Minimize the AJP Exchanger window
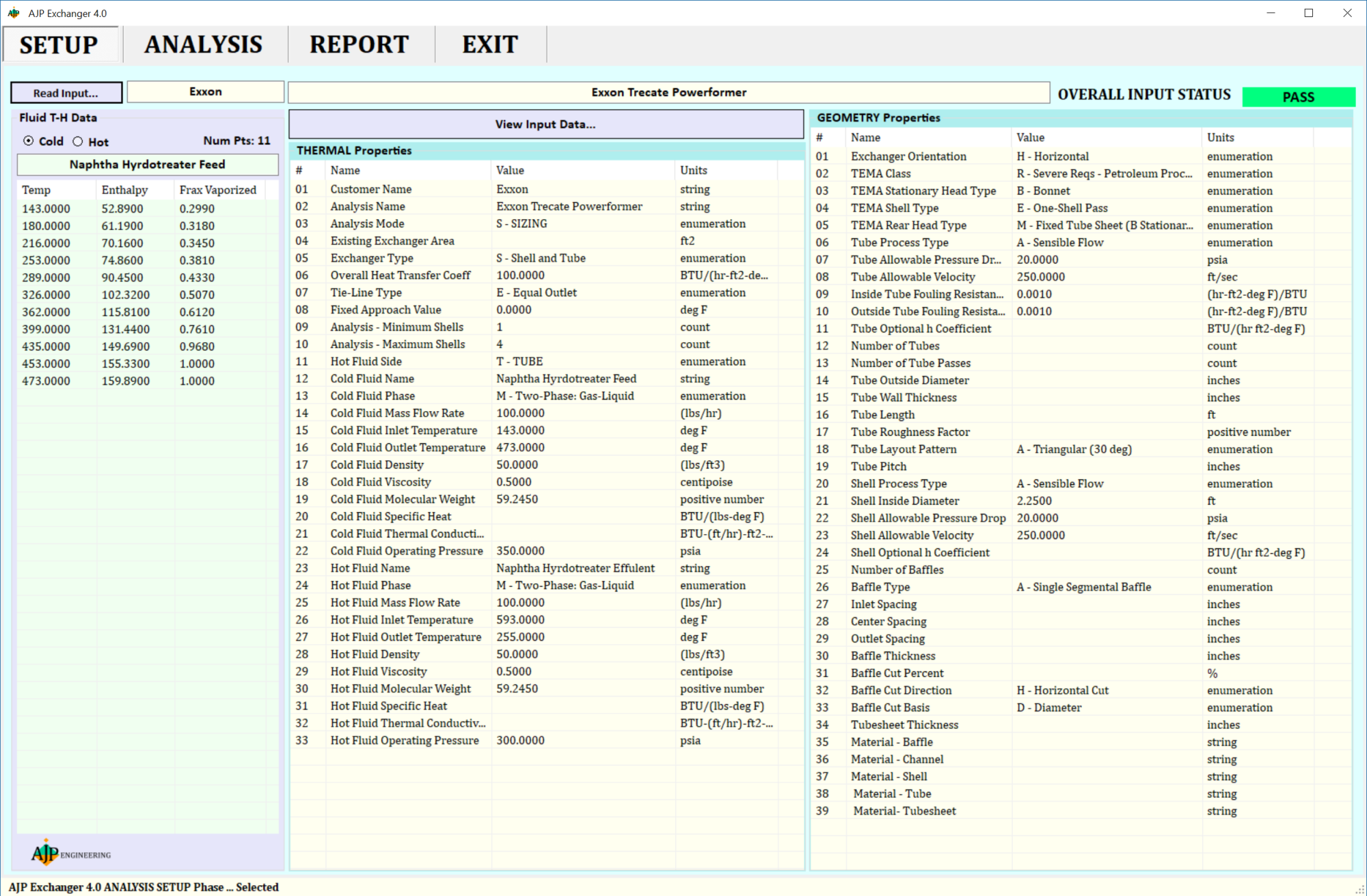 tap(1271, 13)
